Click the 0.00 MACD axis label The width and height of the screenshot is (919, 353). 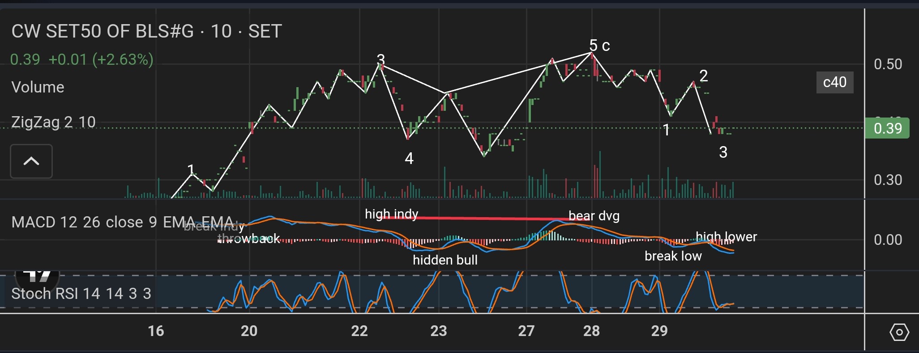pyautogui.click(x=888, y=240)
